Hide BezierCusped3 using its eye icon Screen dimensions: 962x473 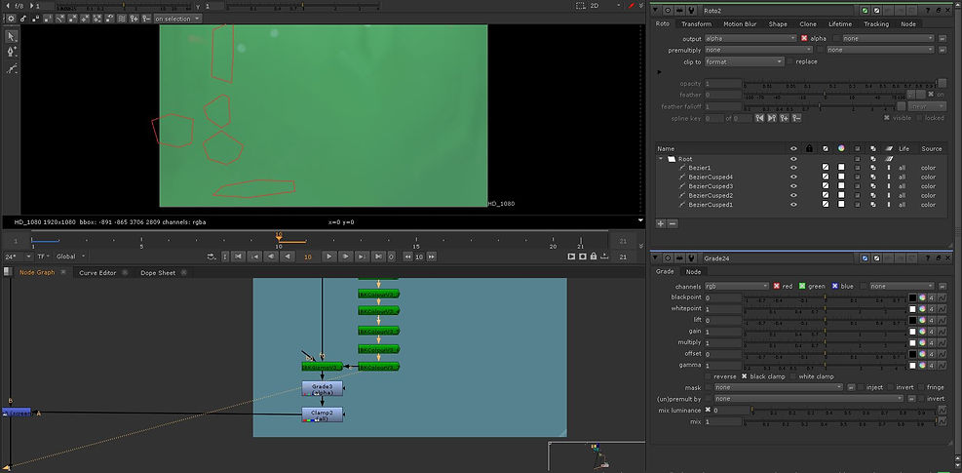point(794,186)
